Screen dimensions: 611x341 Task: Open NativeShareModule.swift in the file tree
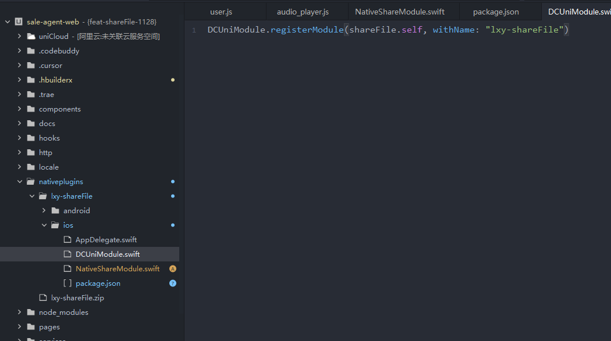(117, 269)
